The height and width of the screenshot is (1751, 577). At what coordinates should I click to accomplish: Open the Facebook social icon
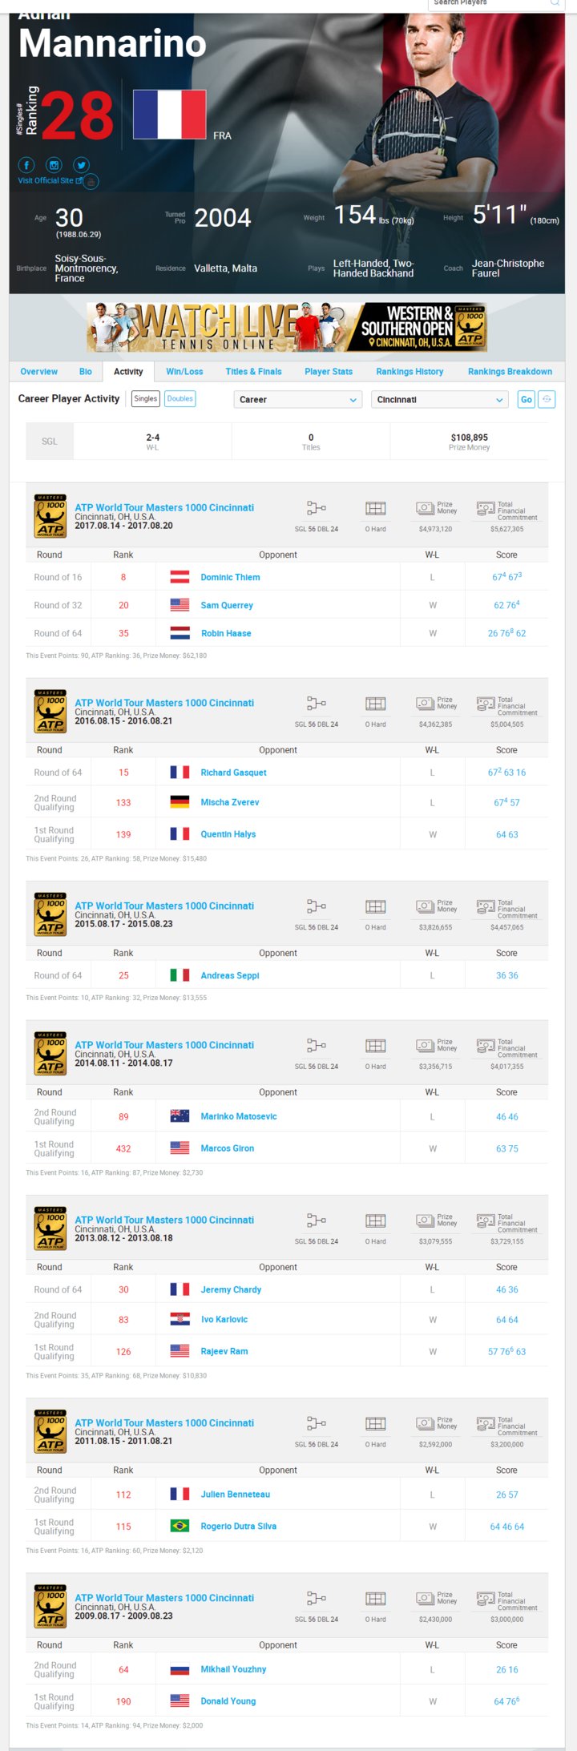pos(26,165)
